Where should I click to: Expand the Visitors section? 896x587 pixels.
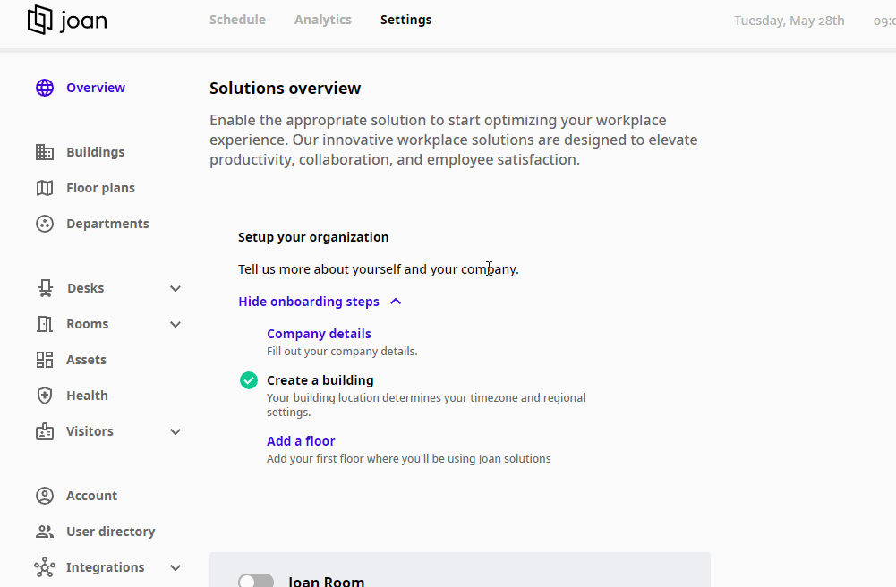pyautogui.click(x=175, y=431)
